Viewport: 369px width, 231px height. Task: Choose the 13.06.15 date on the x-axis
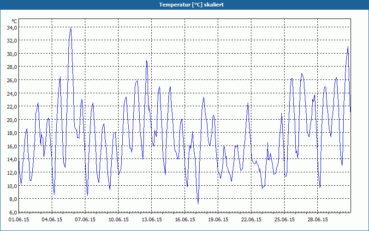click(152, 219)
